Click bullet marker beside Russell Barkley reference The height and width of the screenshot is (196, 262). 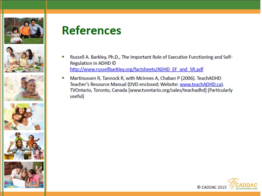63,57
